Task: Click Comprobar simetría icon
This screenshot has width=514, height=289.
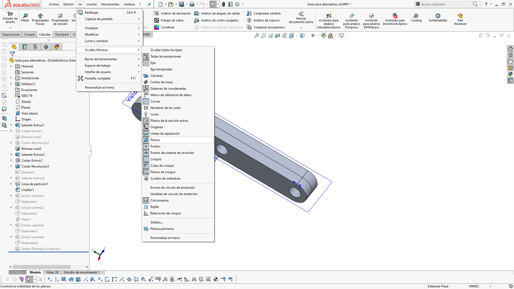Action: tap(249, 13)
